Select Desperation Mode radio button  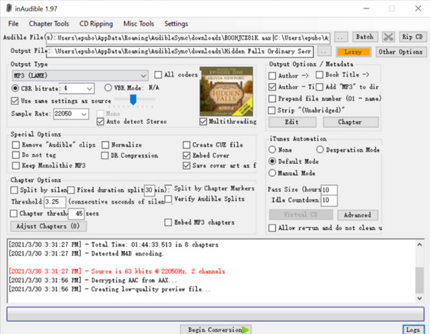[x=320, y=150]
